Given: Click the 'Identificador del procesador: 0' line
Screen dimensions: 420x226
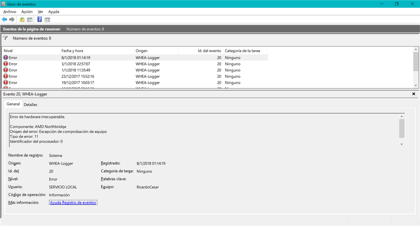Looking at the screenshot, I should (36, 141).
